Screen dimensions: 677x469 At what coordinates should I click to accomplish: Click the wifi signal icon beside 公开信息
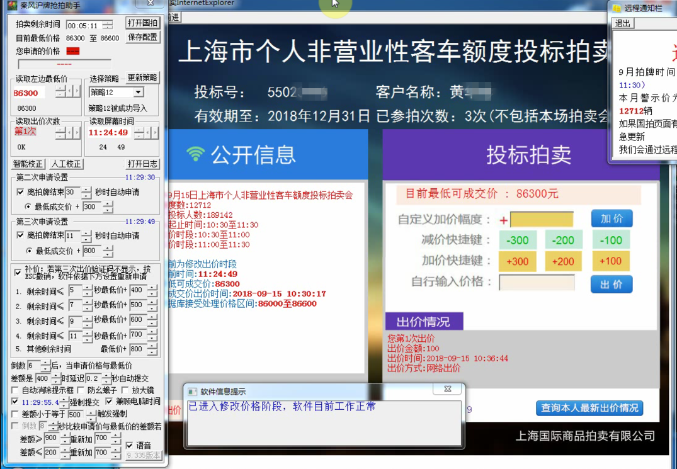point(195,154)
